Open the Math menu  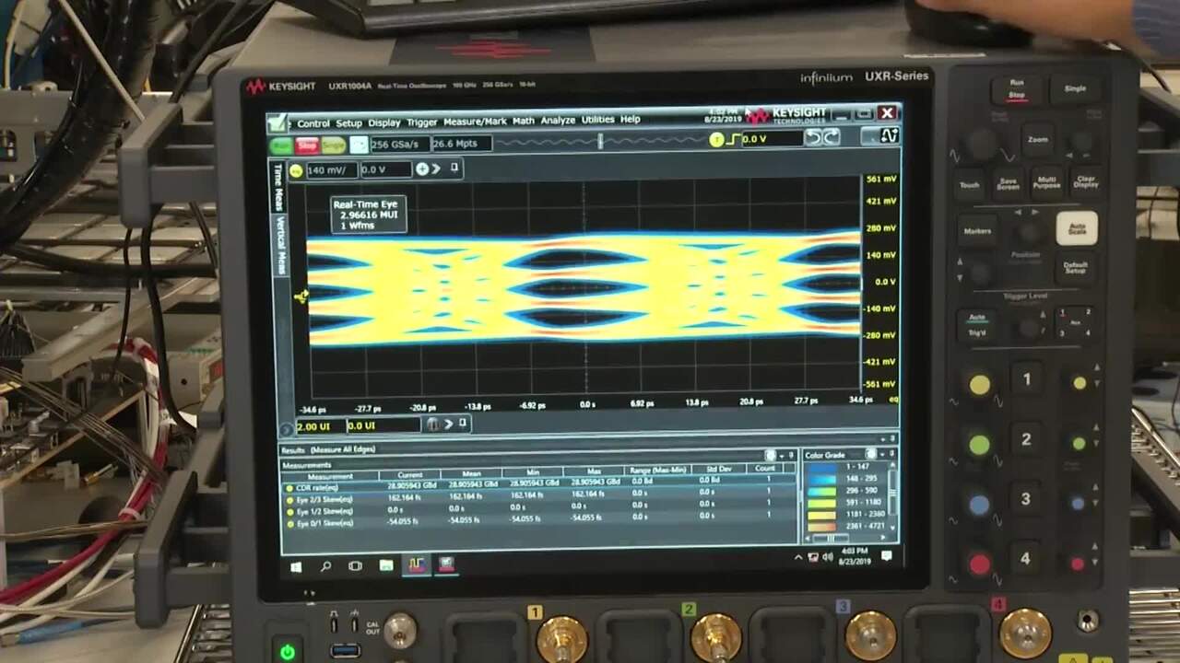tap(524, 121)
